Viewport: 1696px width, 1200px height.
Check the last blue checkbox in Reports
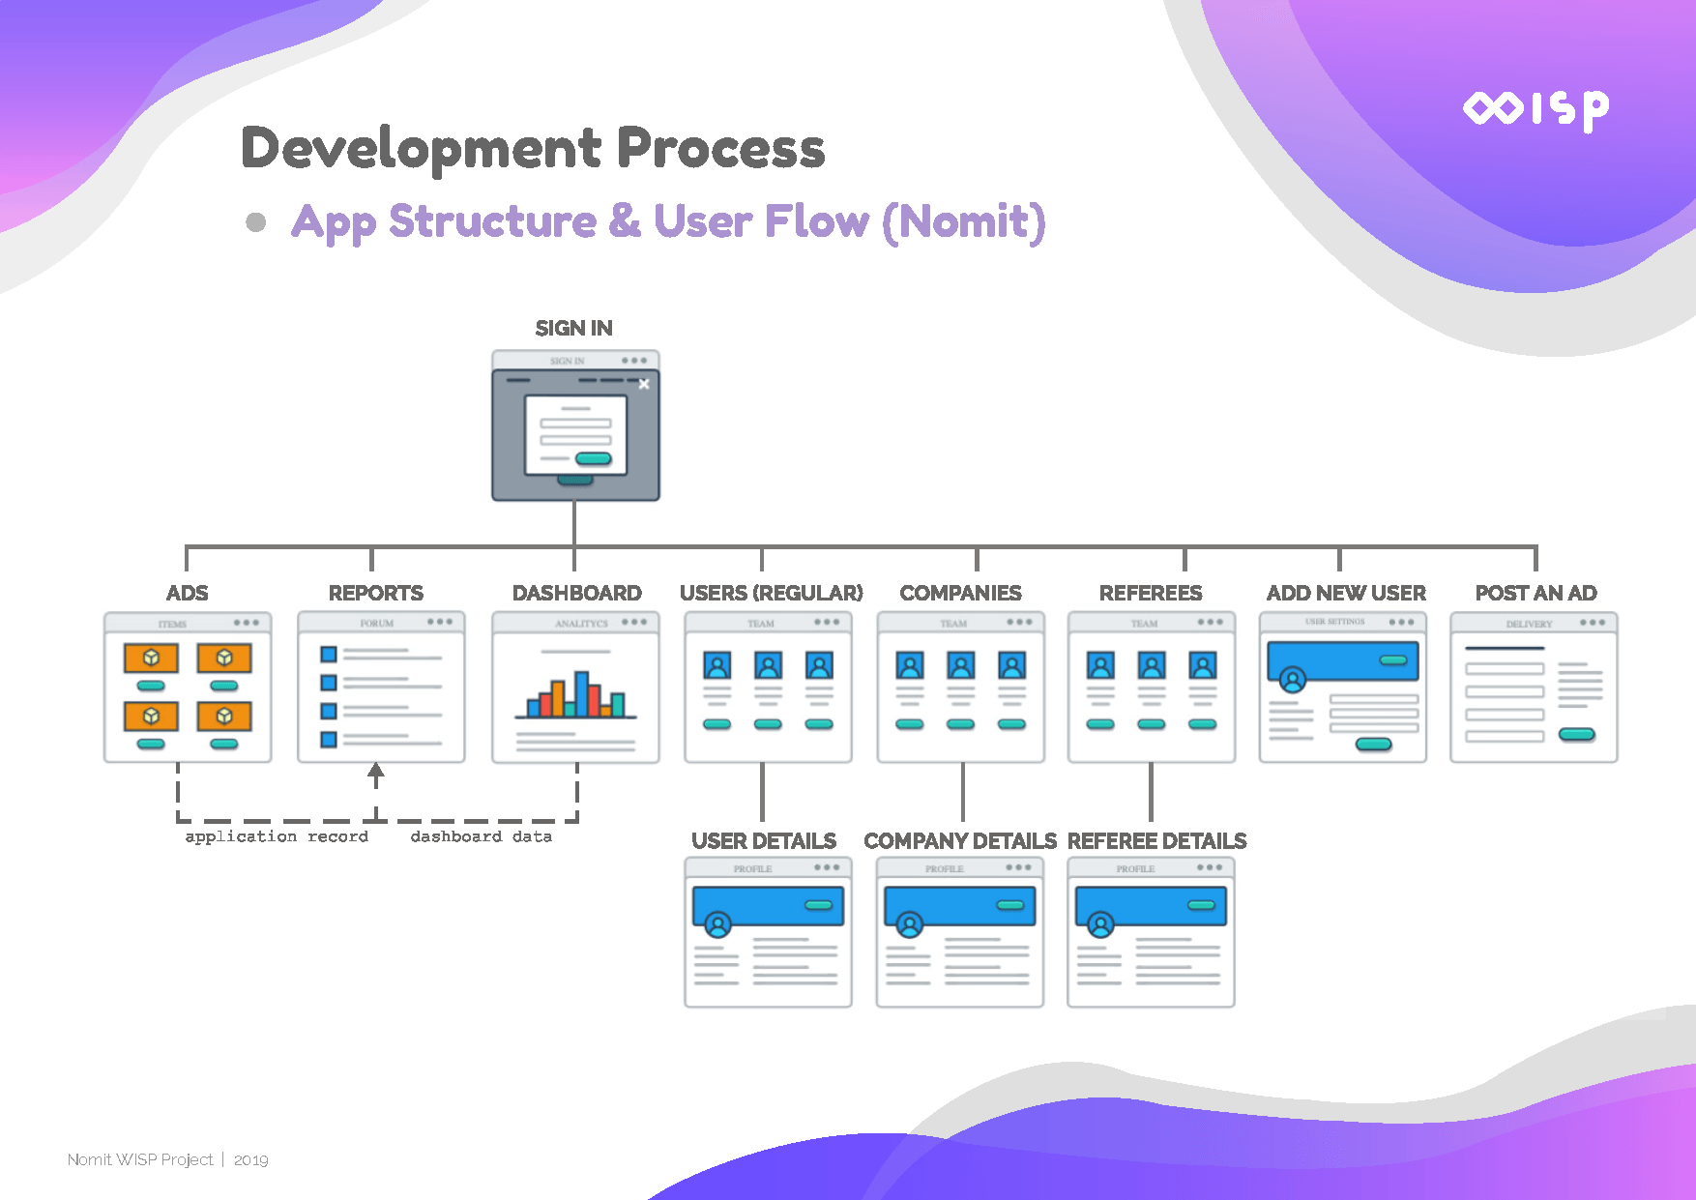tap(329, 740)
